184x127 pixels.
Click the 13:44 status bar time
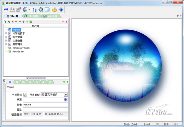pos(147,124)
